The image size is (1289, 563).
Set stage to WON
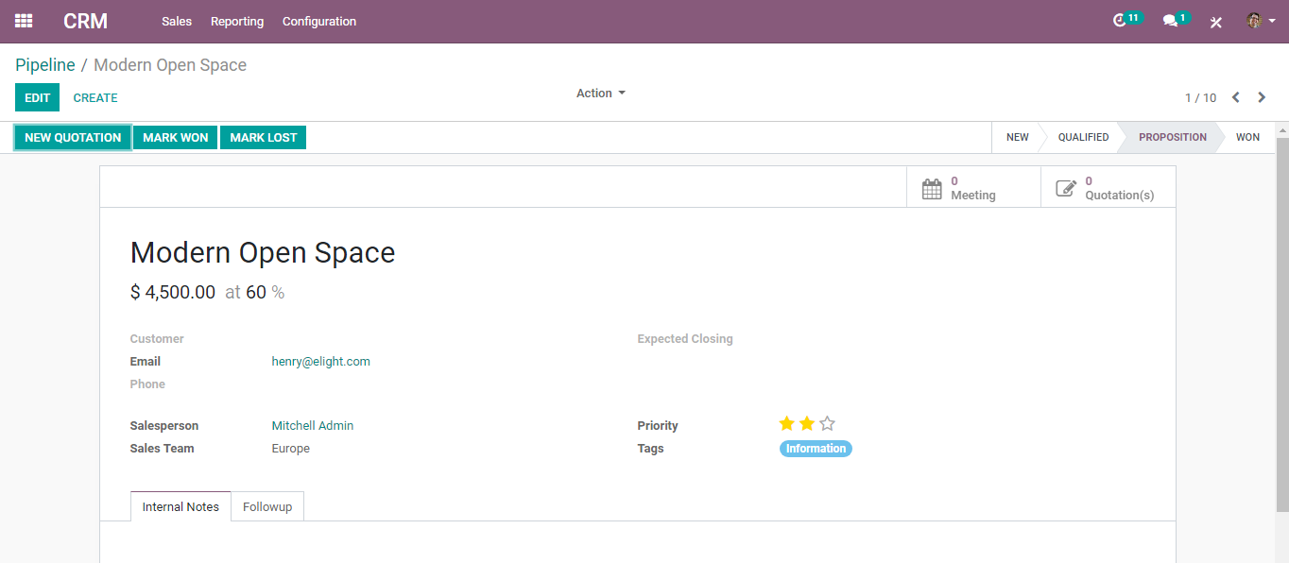1247,137
